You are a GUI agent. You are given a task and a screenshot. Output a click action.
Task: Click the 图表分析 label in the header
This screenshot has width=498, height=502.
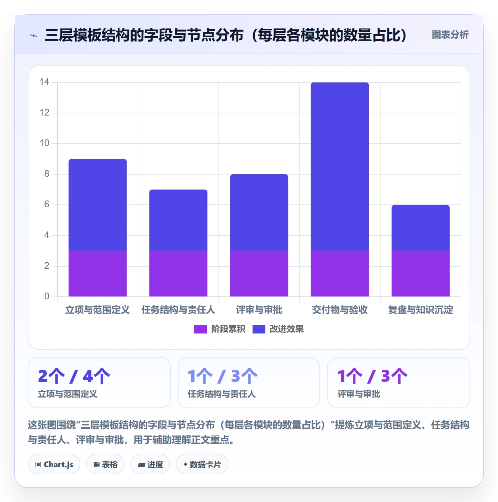(x=450, y=35)
